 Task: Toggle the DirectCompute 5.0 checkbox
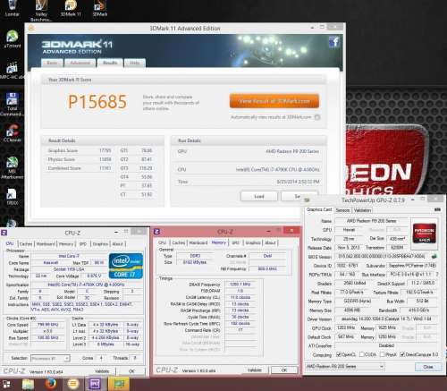pos(402,354)
